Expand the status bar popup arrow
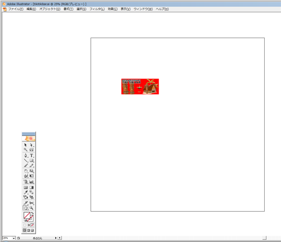 tap(56, 238)
